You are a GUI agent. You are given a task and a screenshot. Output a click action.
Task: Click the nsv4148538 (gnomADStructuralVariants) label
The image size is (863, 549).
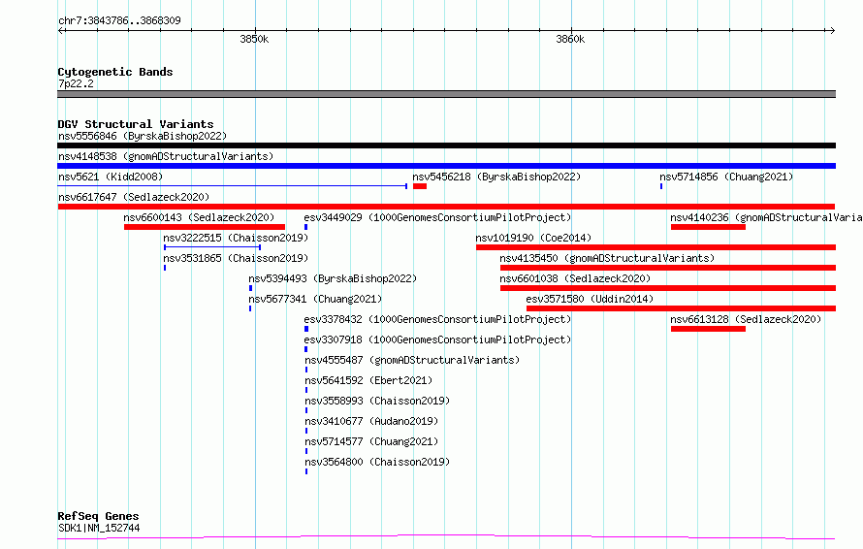pos(166,156)
